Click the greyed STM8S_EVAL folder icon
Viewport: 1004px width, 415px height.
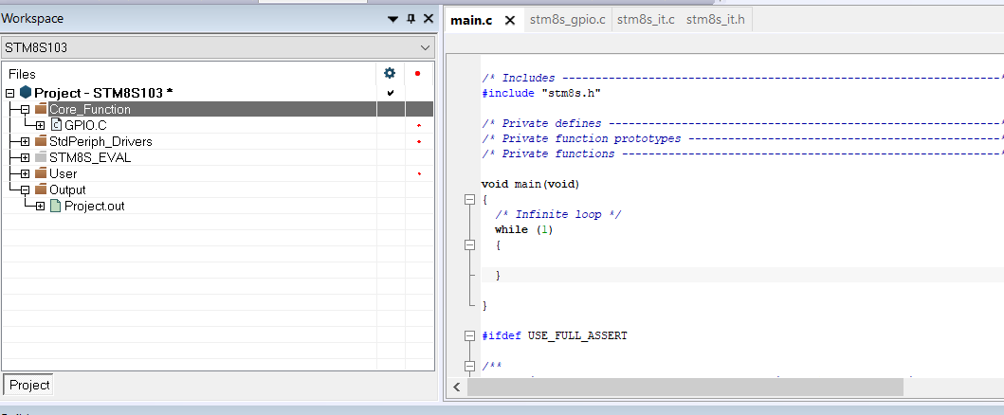41,157
